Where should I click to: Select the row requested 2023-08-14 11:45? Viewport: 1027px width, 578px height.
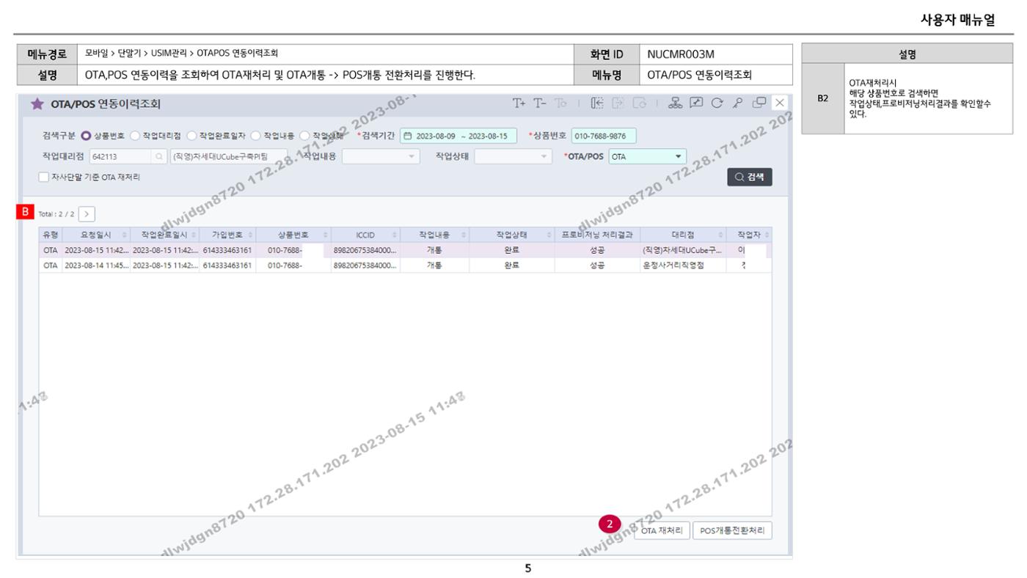(x=405, y=266)
